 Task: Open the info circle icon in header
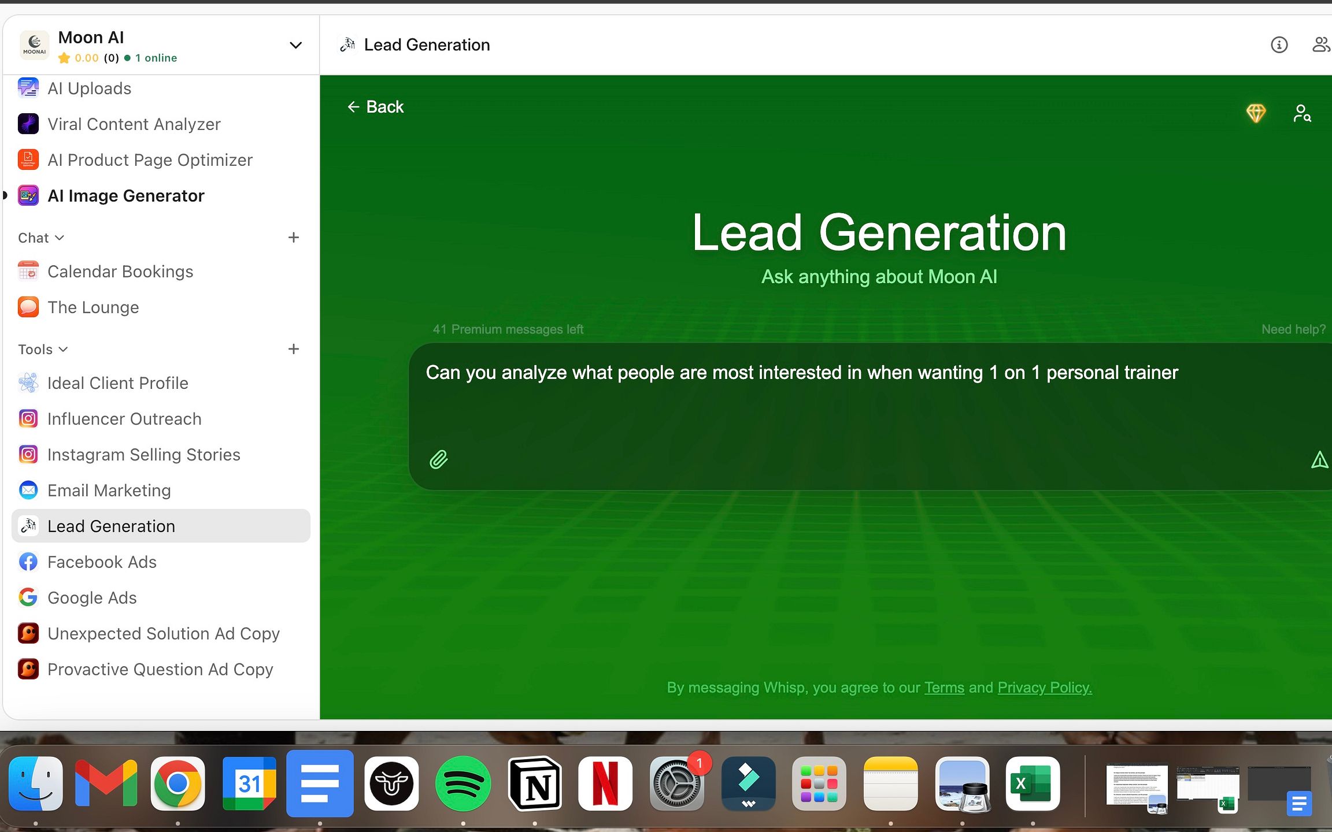coord(1279,45)
